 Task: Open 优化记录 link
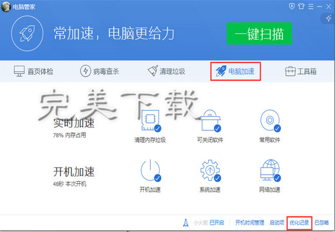pos(299,223)
